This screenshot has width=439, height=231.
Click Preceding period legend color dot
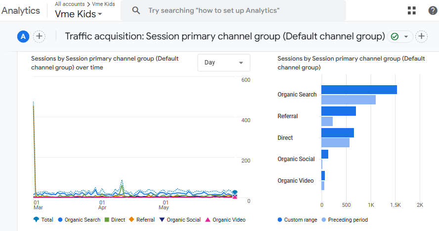click(323, 220)
